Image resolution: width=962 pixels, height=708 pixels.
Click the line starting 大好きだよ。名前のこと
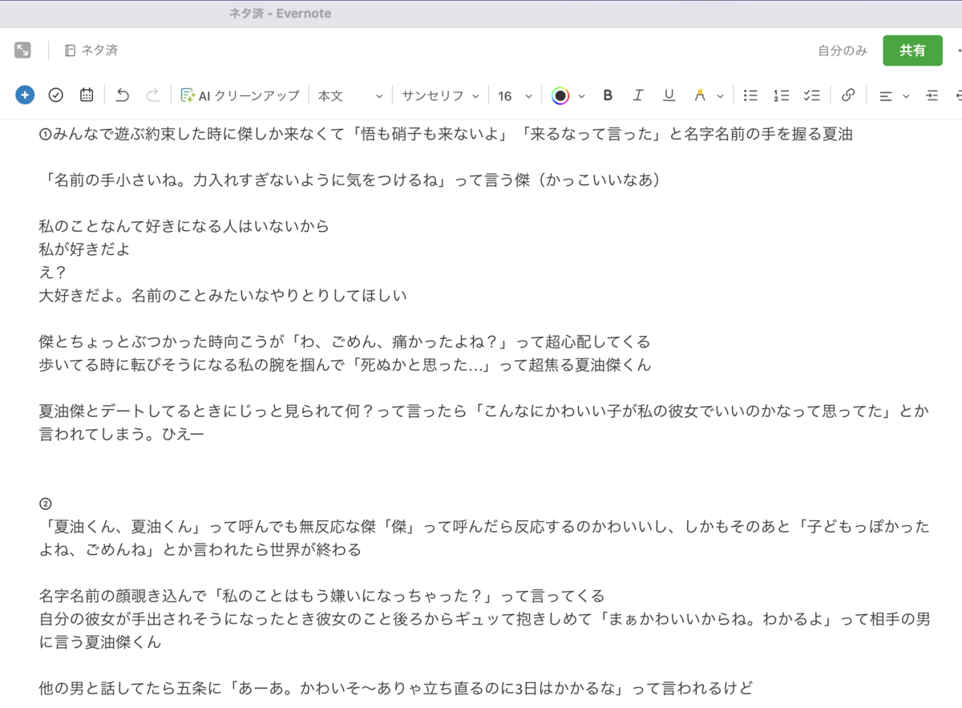point(223,295)
